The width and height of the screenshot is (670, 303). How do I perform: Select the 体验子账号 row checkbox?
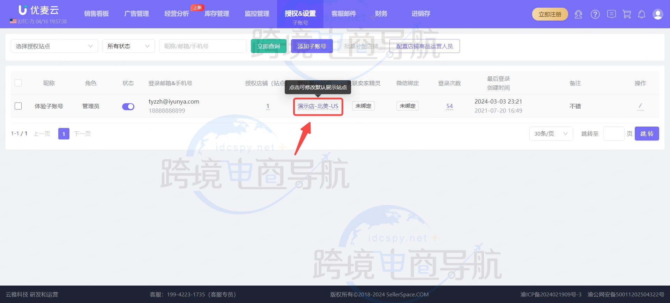pyautogui.click(x=18, y=106)
